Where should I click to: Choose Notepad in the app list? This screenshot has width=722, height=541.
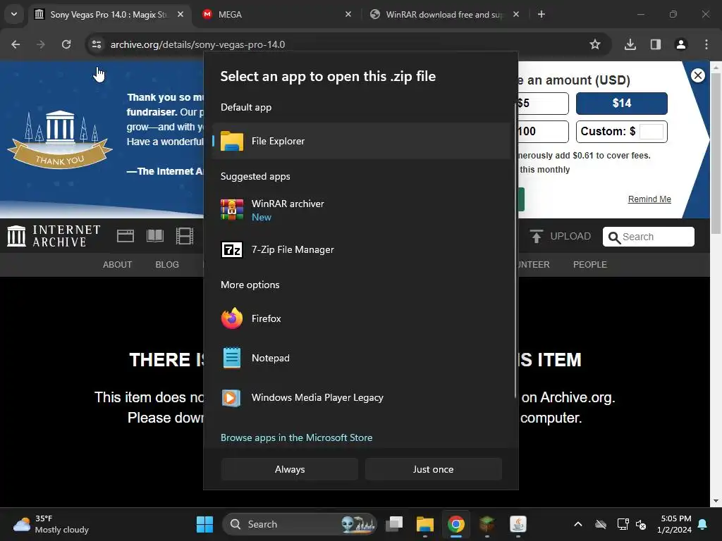coord(362,358)
